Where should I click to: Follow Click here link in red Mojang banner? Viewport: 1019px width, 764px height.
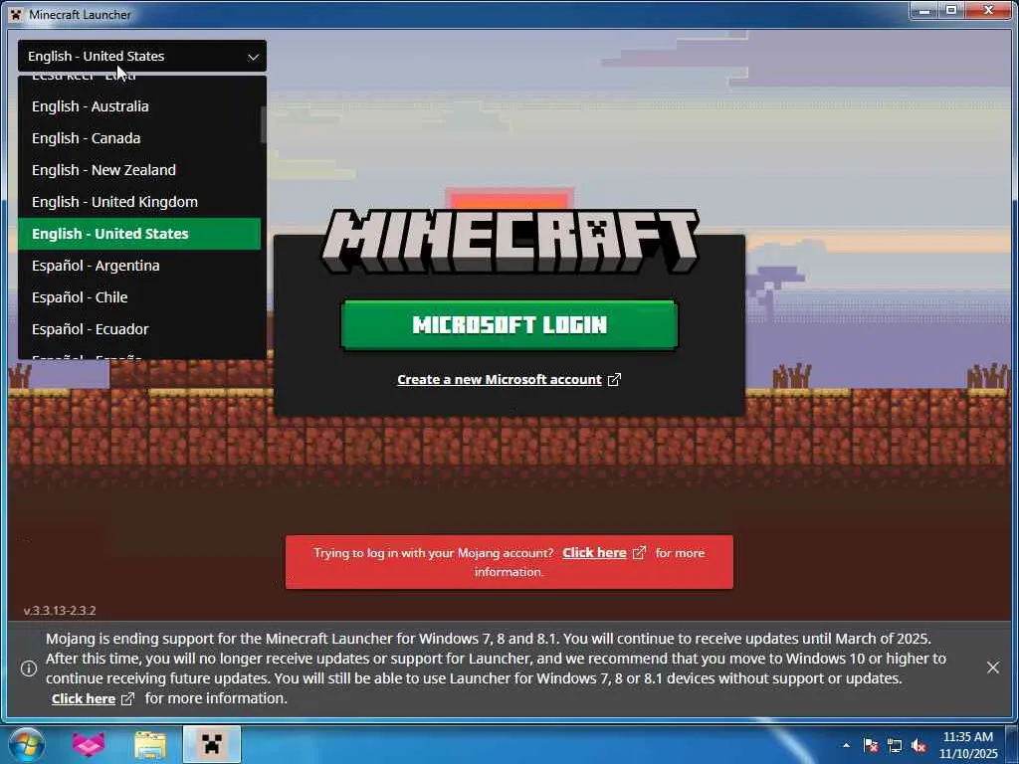pyautogui.click(x=594, y=553)
